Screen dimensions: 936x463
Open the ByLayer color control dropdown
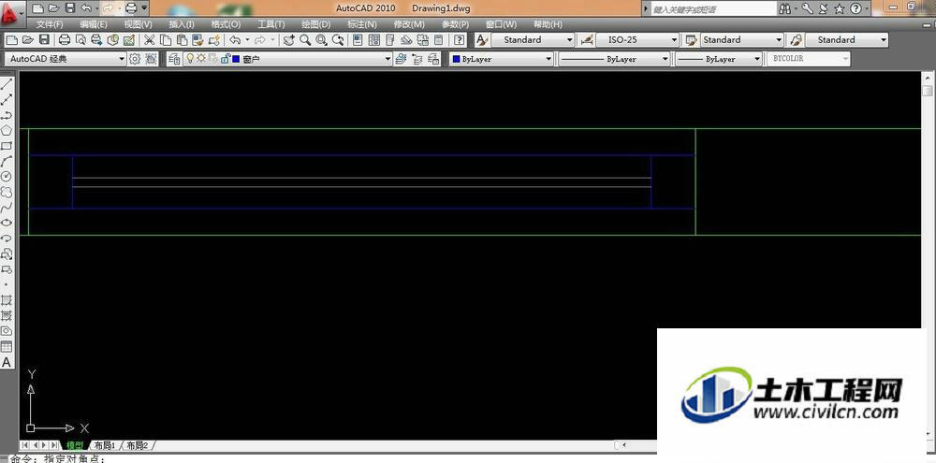(x=502, y=59)
